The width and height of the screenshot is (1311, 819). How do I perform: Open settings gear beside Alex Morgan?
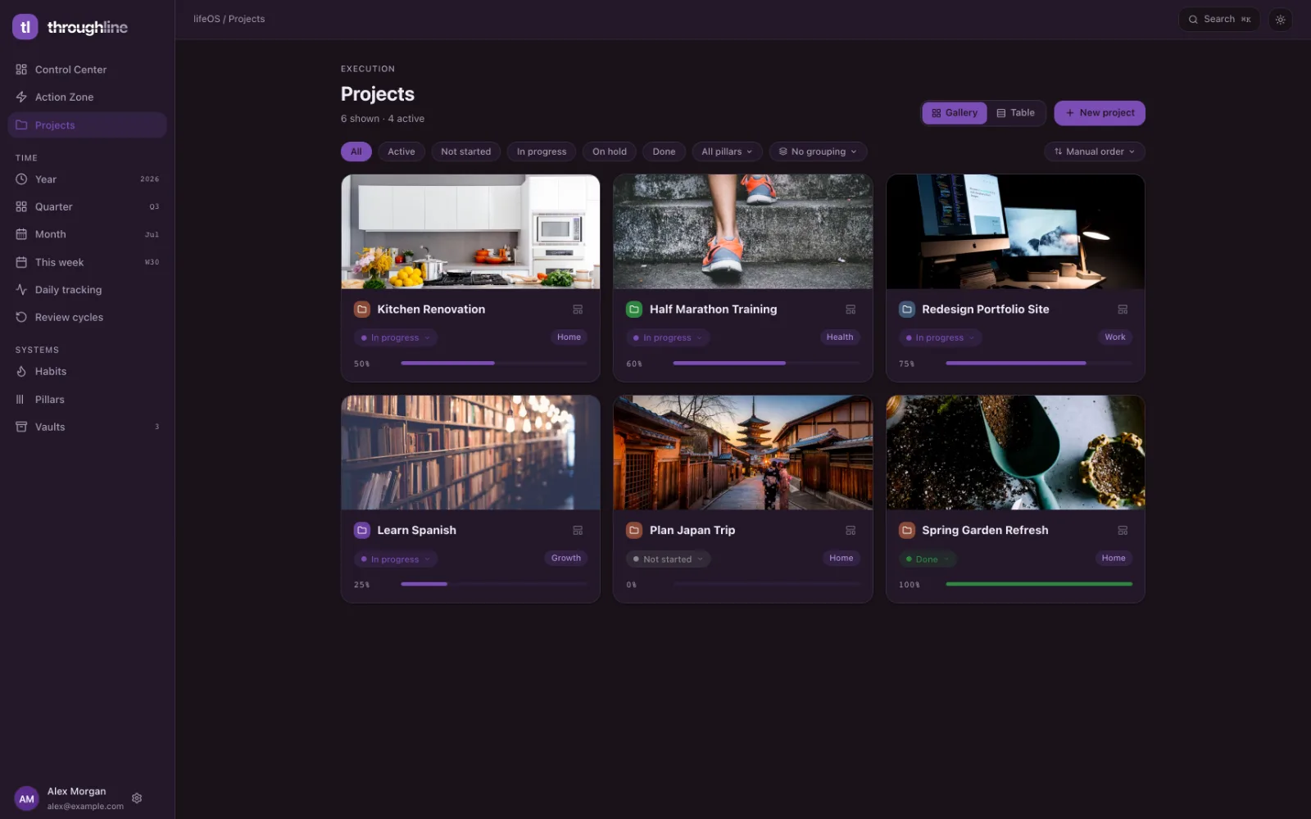click(x=137, y=798)
